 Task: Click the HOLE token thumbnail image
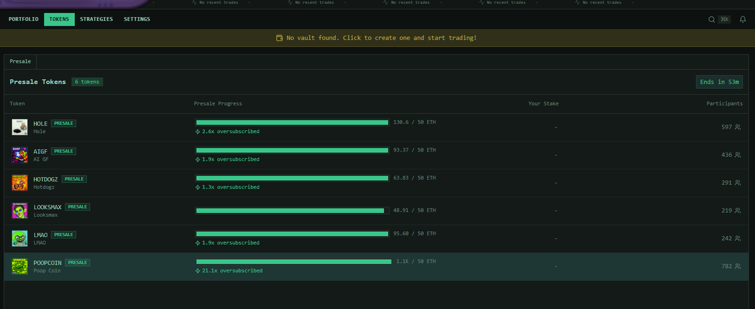coord(20,127)
